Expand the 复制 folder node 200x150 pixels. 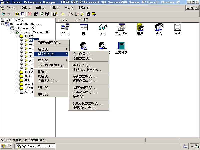pos(17,80)
